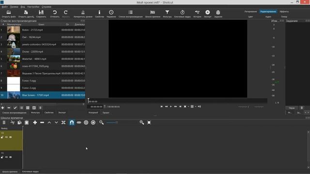
Task: Switch to the Source player tab
Action: [x=93, y=113]
